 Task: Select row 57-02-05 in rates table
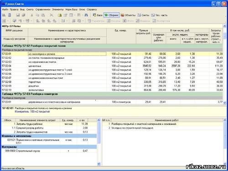[x=112, y=70]
